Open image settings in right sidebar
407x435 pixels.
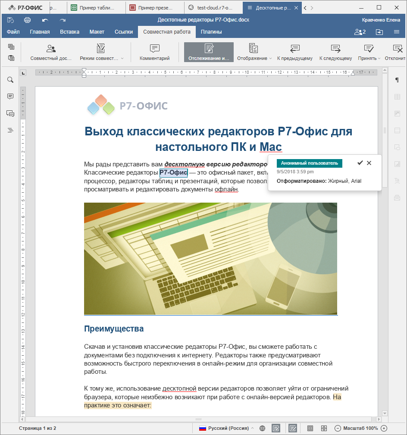pyautogui.click(x=397, y=113)
